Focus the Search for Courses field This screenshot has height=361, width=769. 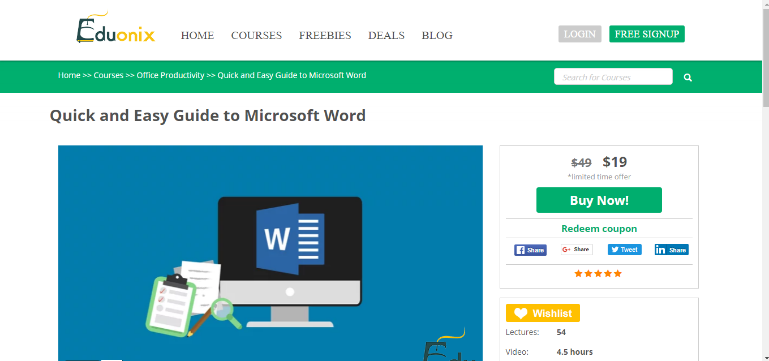coord(613,77)
